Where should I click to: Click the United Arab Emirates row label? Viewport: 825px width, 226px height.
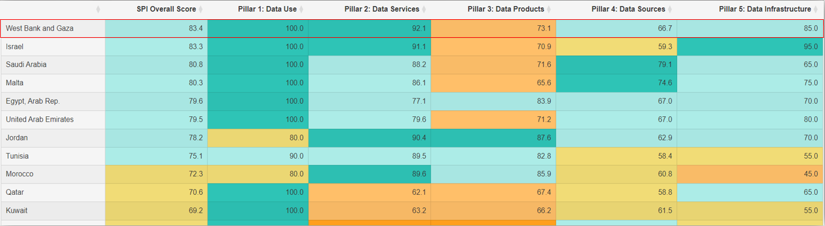tap(40, 120)
